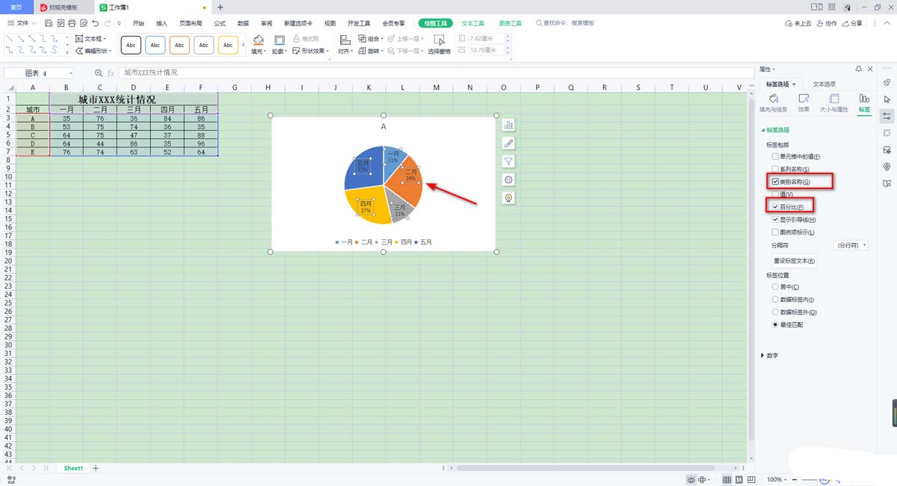Open the Rotate (旋转) dropdown
This screenshot has width=897, height=486.
pyautogui.click(x=369, y=51)
